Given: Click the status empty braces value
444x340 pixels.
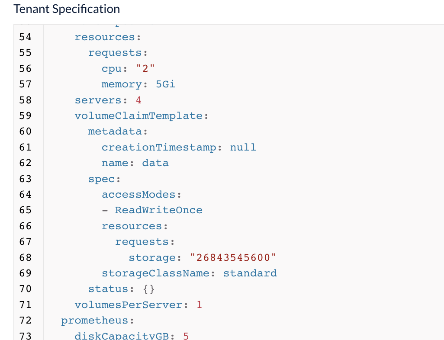Looking at the screenshot, I should click(148, 289).
